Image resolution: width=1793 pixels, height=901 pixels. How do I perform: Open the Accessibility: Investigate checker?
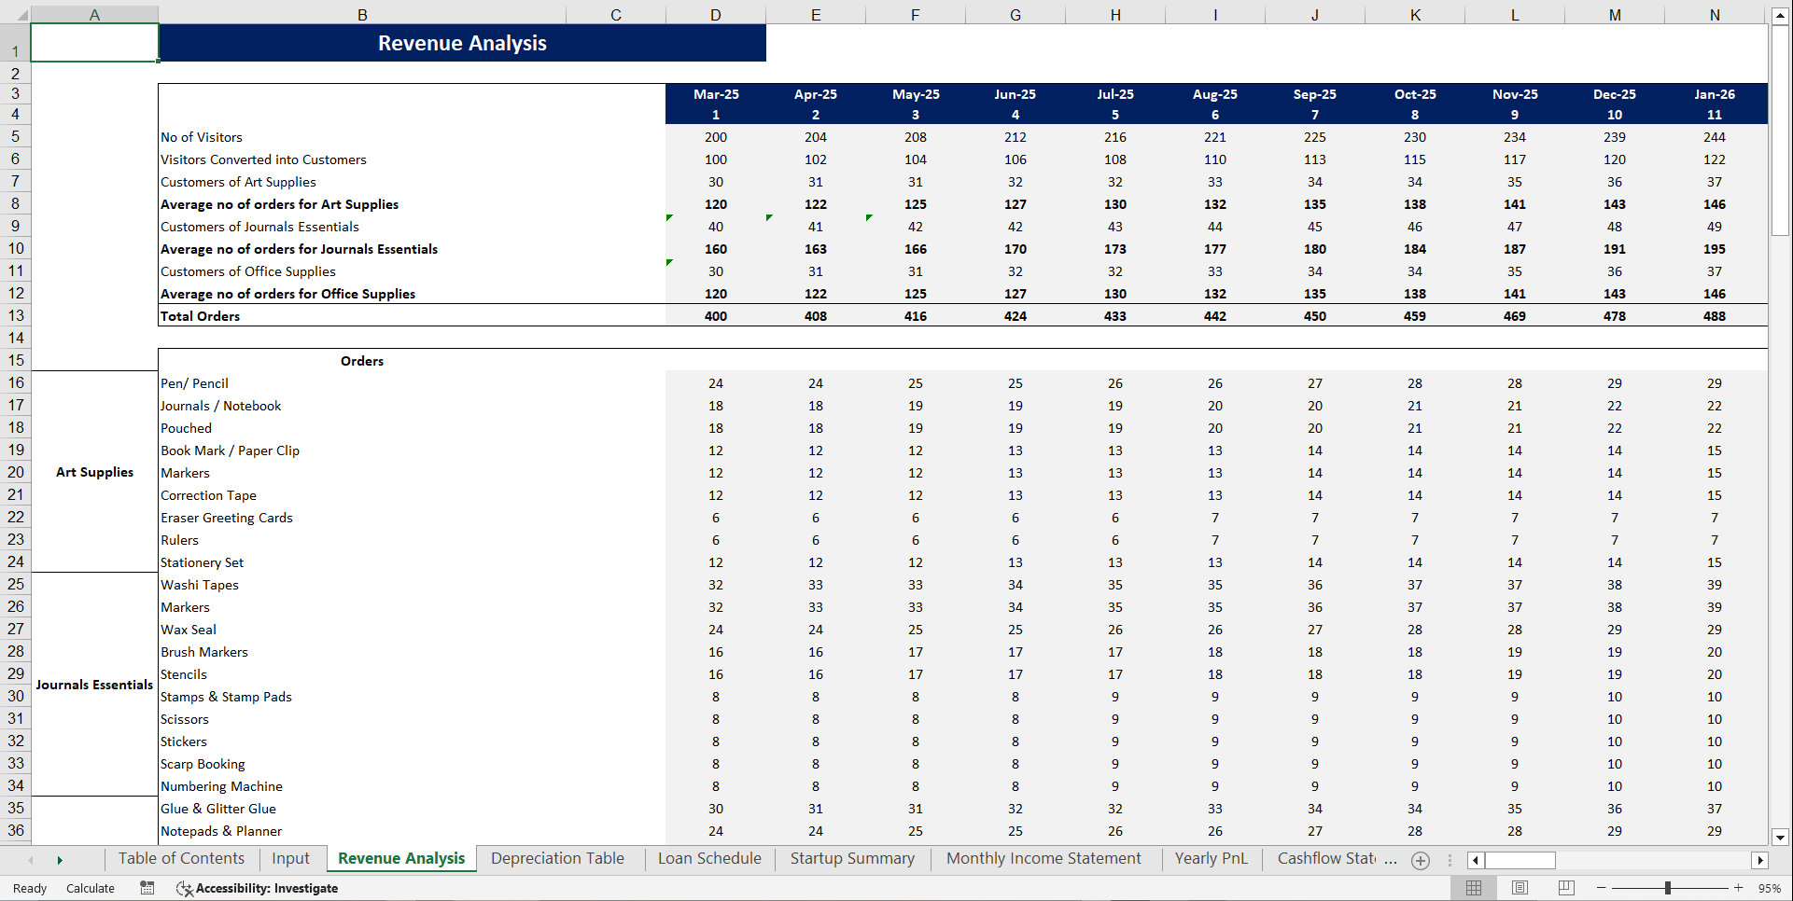(257, 888)
